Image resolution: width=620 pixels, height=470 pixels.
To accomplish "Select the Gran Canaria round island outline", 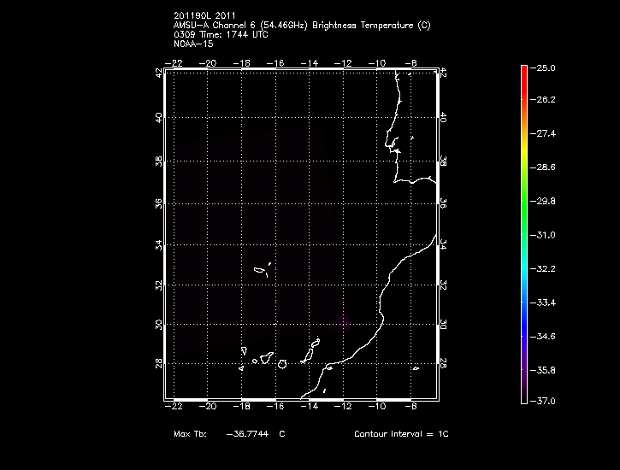I will 281,363.
